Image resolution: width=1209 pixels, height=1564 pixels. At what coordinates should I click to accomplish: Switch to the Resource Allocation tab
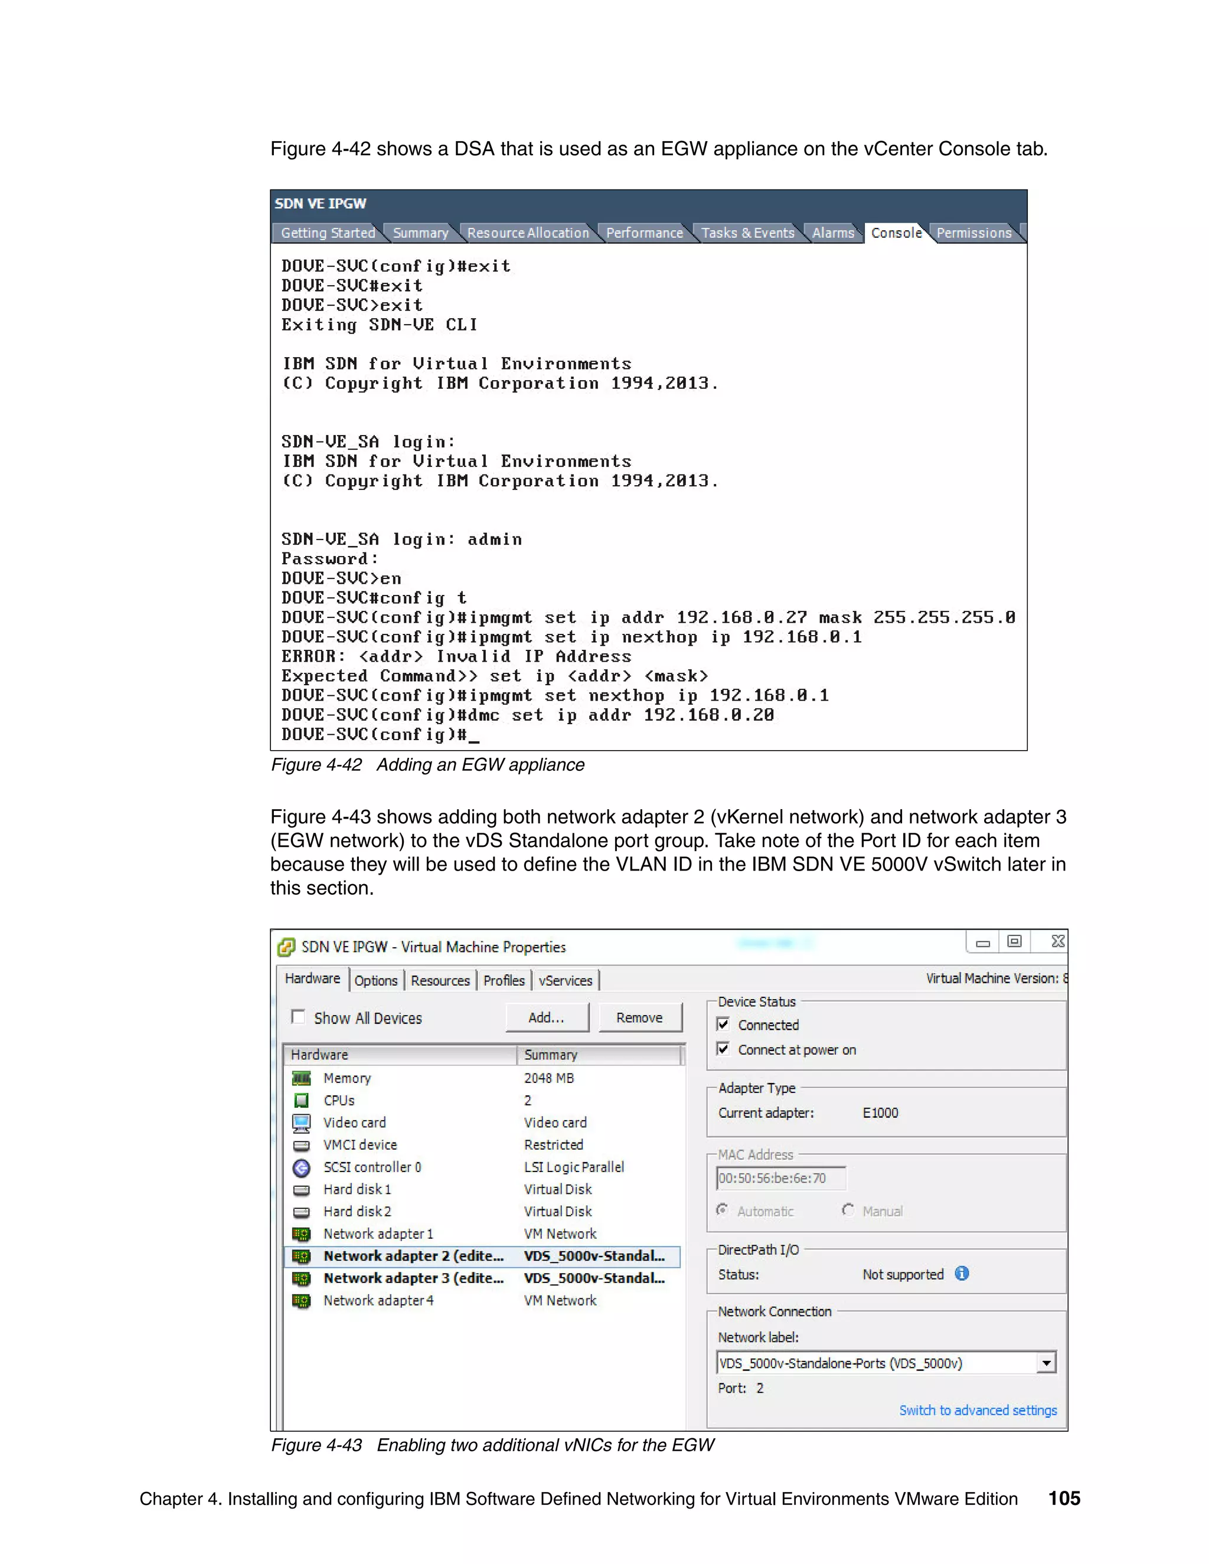click(x=528, y=233)
